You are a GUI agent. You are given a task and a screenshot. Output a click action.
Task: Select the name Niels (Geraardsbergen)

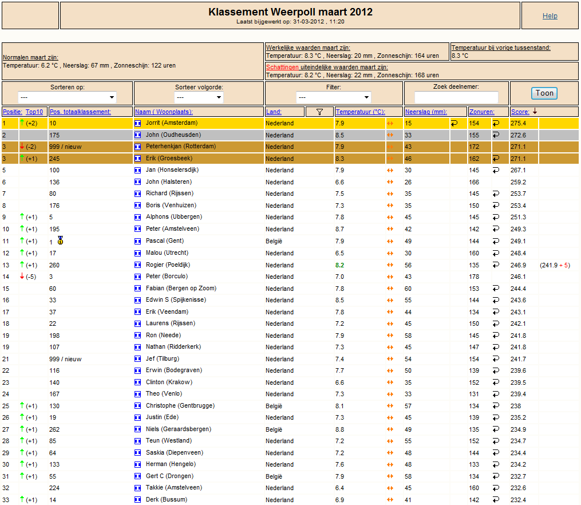[179, 429]
